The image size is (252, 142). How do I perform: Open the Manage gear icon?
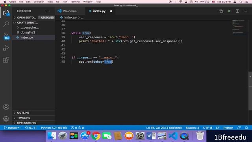[6, 119]
